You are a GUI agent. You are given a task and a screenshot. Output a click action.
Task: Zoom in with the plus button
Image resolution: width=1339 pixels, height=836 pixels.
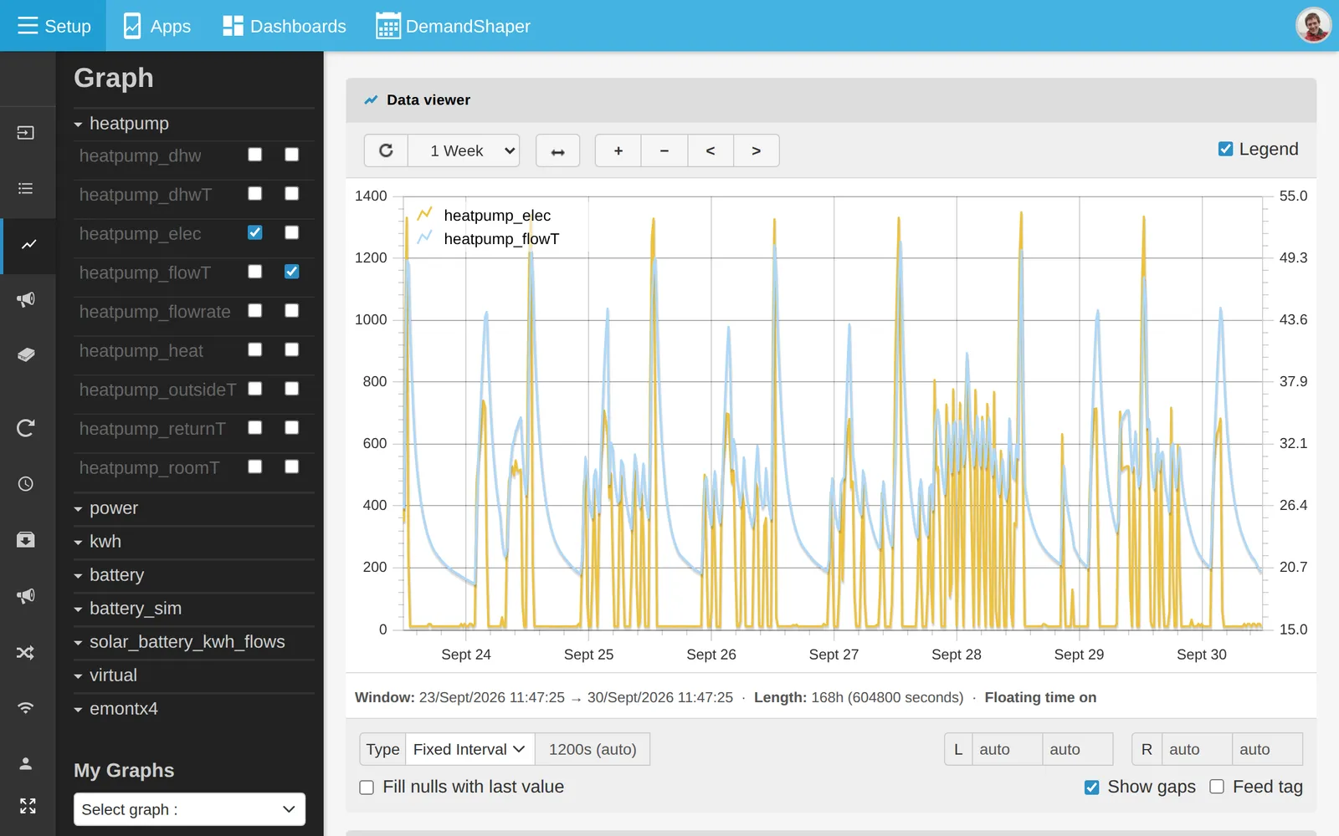(x=618, y=150)
